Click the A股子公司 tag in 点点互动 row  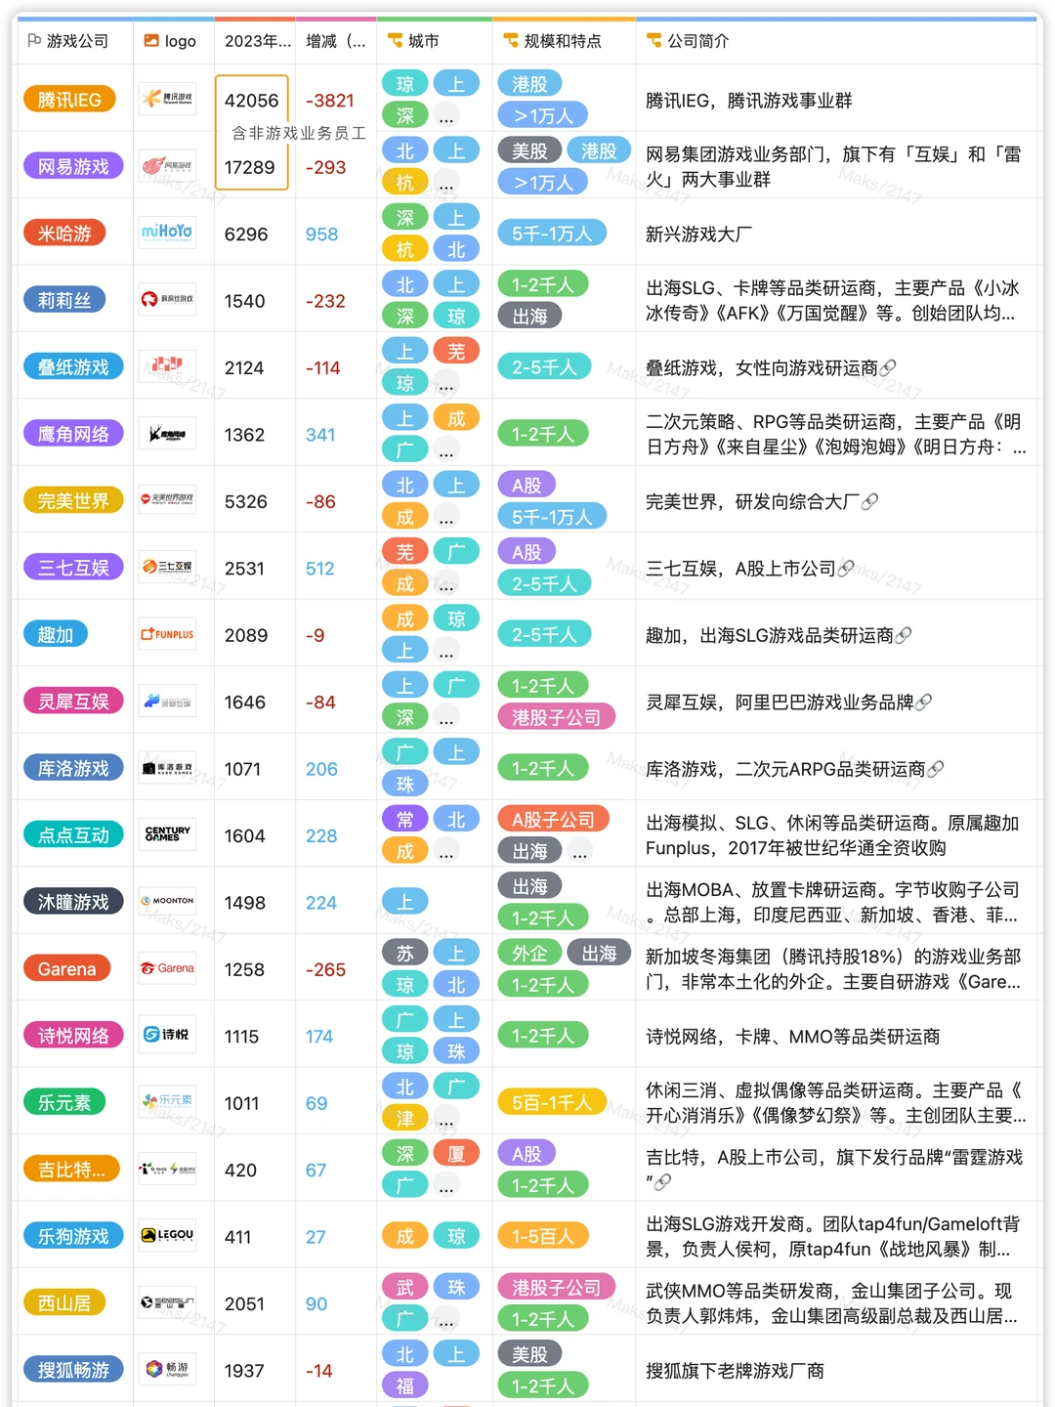(x=554, y=819)
